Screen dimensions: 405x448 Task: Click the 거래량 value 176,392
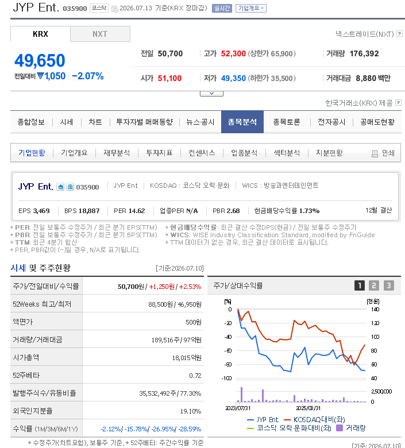tap(364, 54)
